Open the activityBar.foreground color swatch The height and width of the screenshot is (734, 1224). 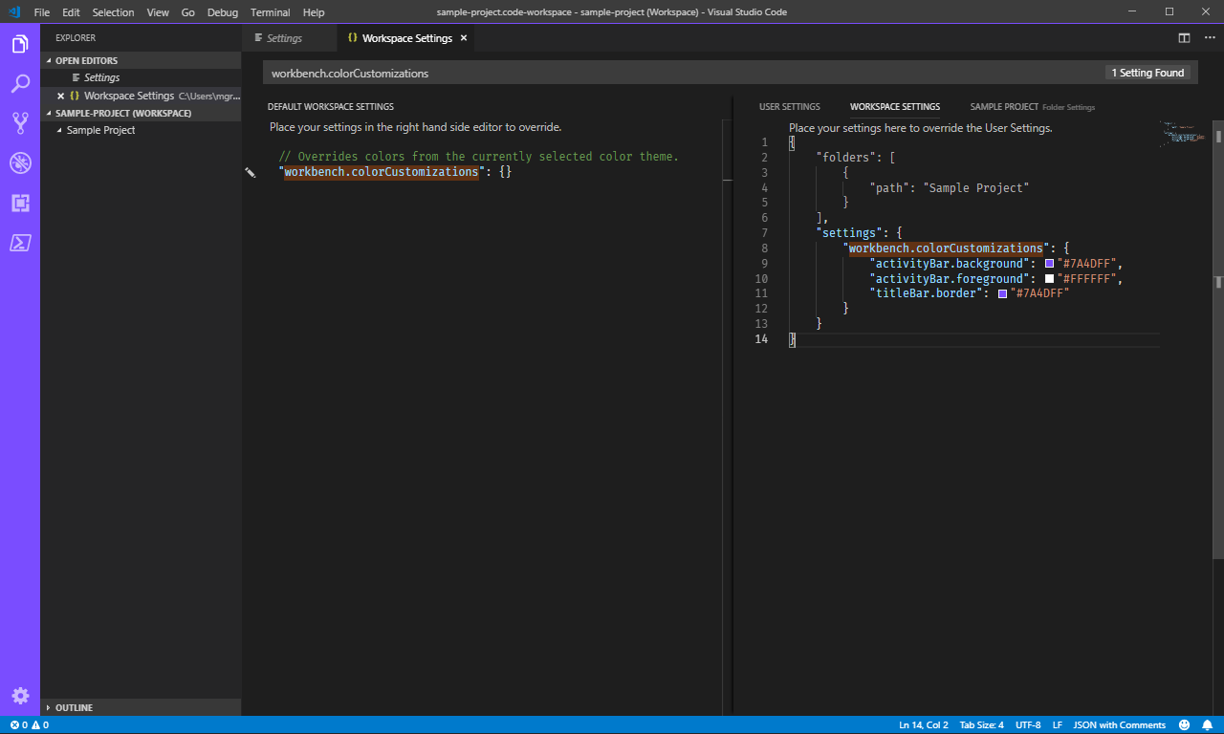coord(1049,279)
